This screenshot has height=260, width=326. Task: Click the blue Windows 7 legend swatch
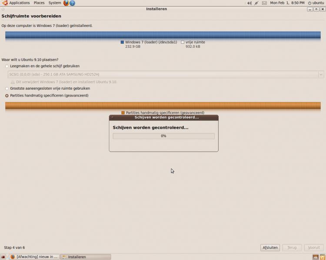[122, 42]
